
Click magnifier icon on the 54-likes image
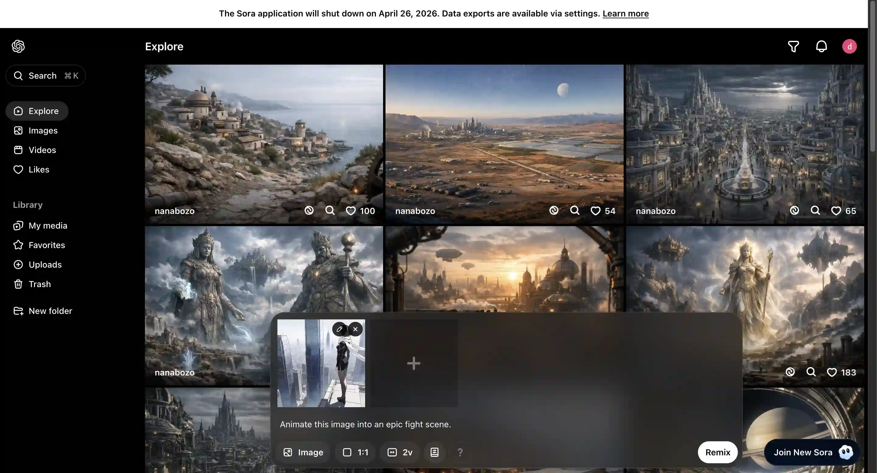coord(575,211)
